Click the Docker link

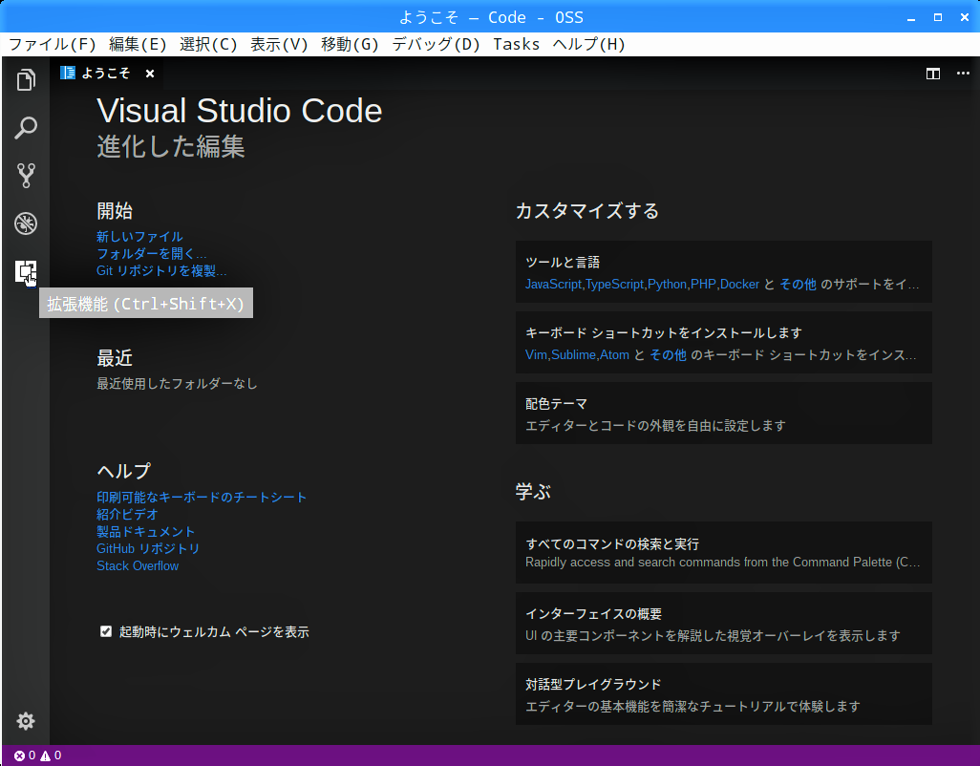tap(739, 285)
